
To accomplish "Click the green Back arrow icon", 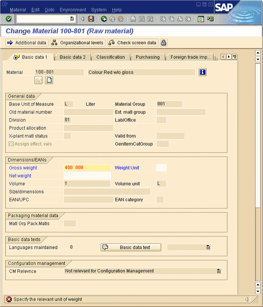I will 104,19.
